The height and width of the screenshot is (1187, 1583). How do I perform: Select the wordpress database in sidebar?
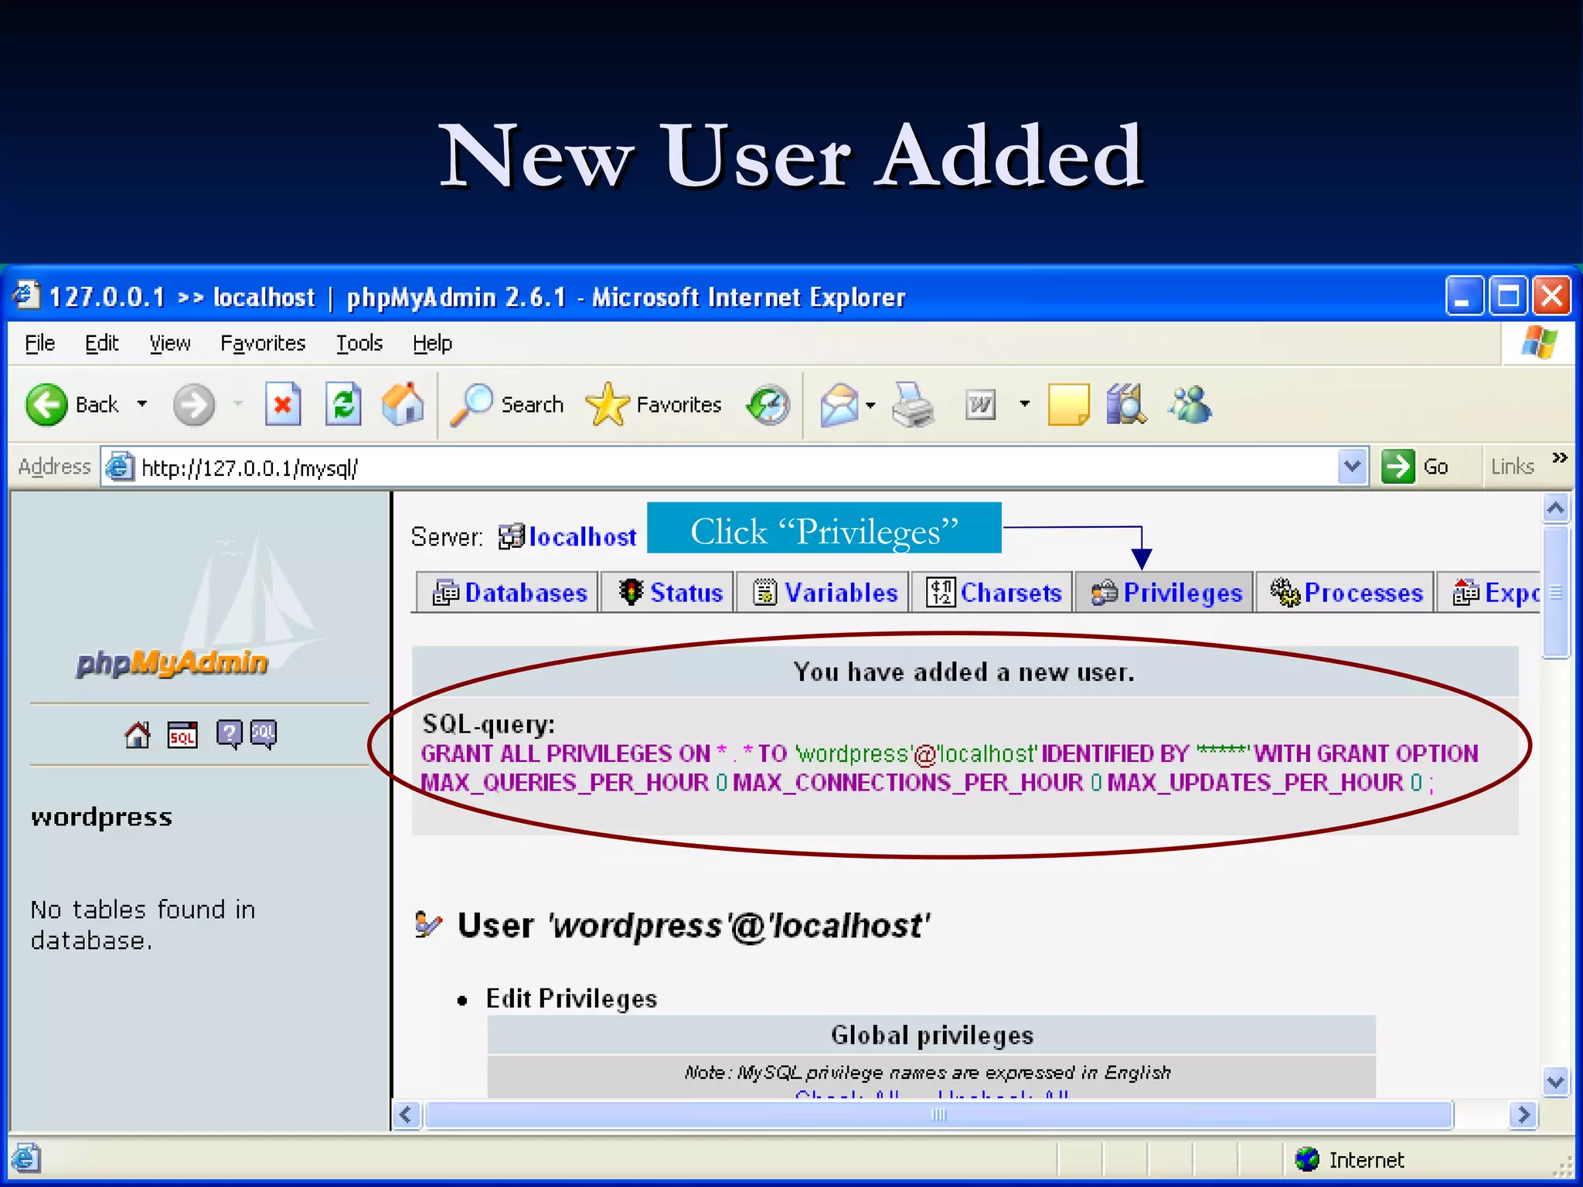[101, 817]
